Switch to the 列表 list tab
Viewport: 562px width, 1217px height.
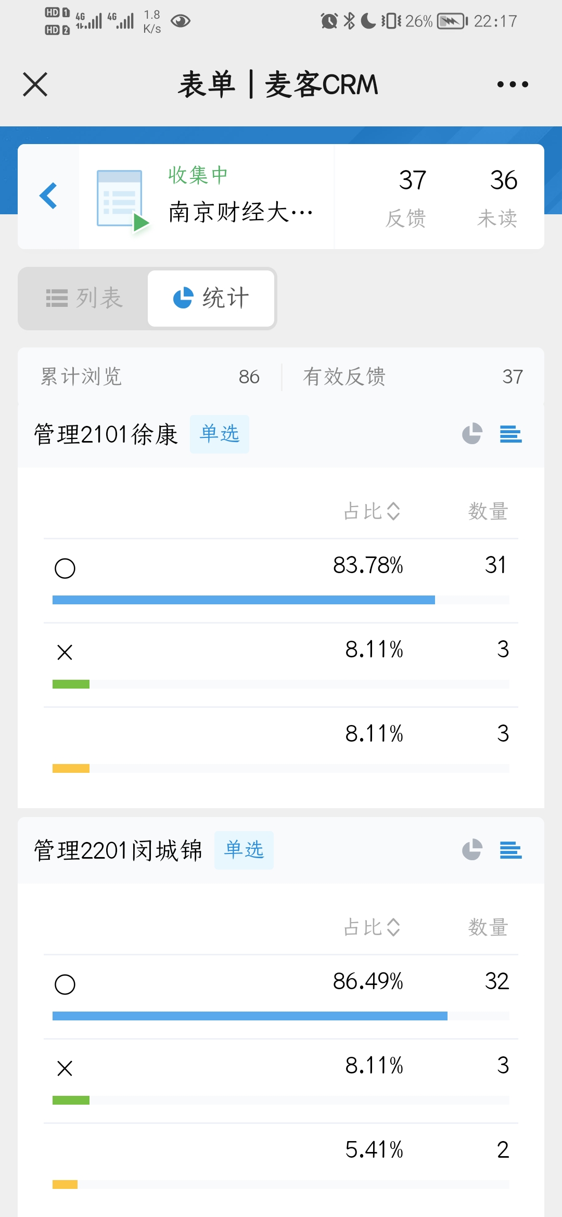tap(84, 299)
